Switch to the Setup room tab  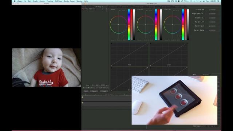click(84, 7)
